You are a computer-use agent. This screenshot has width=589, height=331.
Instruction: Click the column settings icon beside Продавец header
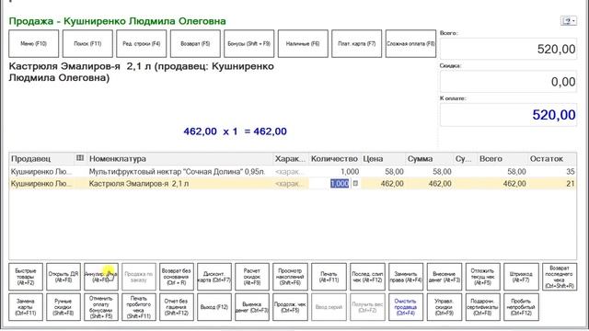pos(80,158)
